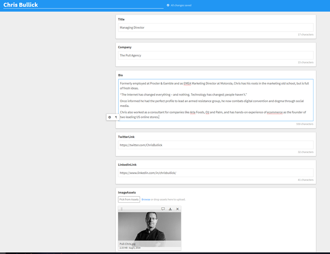Click the plus icon beside the Bio editor

[110, 117]
